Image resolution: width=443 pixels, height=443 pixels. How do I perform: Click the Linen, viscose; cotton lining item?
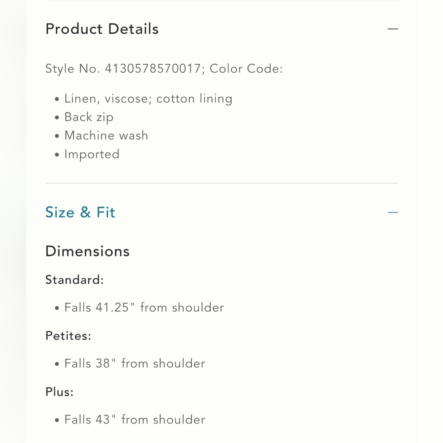tap(148, 99)
